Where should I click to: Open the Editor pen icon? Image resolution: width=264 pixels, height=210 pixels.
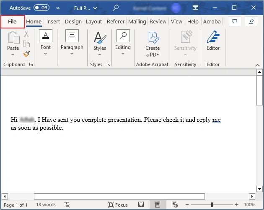(213, 37)
